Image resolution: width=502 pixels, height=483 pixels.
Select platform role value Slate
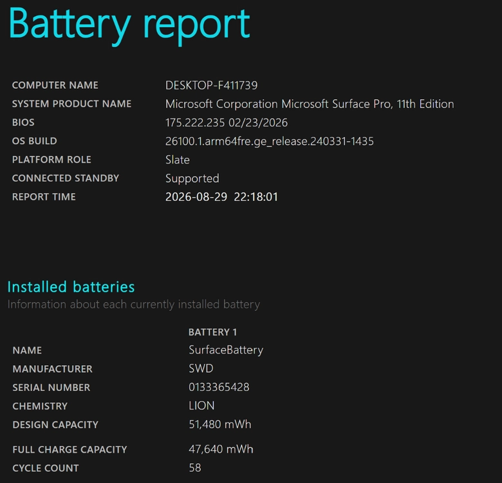pos(178,160)
